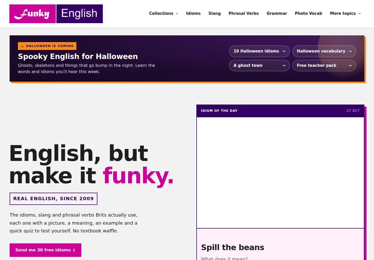Open the Spill the beans idiom title
Image resolution: width=374 pixels, height=260 pixels.
point(233,247)
